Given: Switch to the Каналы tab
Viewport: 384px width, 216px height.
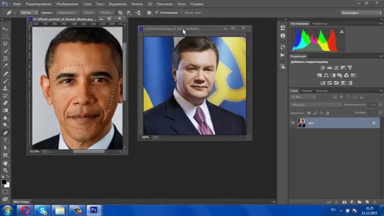Looking at the screenshot, I should (307, 91).
